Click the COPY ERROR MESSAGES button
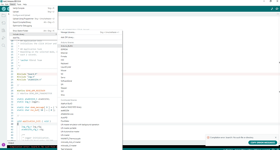Screen dimensions: 280x150 (263, 143)
